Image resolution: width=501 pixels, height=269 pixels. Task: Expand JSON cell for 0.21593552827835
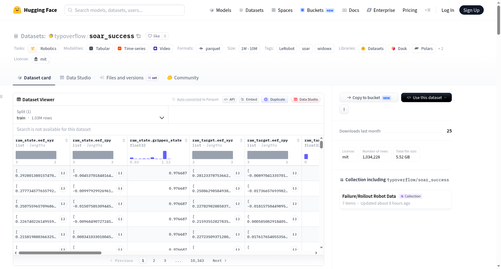[238, 219]
